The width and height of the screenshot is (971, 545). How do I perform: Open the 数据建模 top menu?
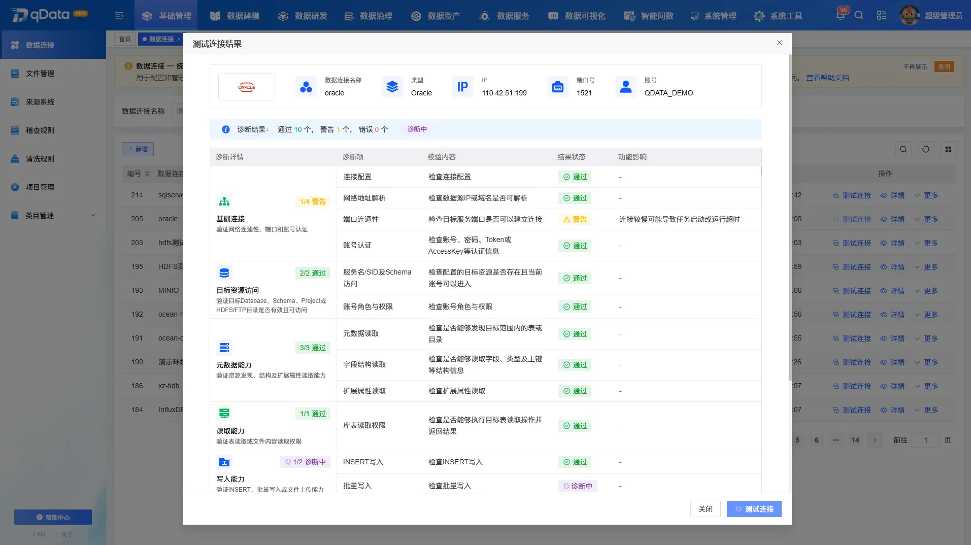pos(235,16)
